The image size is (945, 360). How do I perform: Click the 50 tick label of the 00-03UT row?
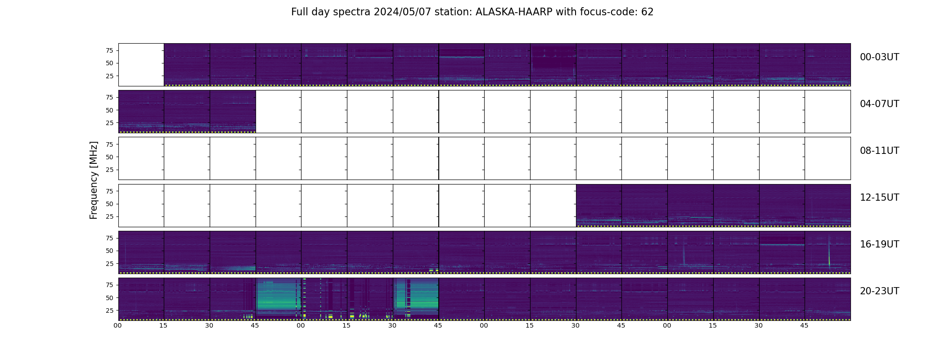109,63
